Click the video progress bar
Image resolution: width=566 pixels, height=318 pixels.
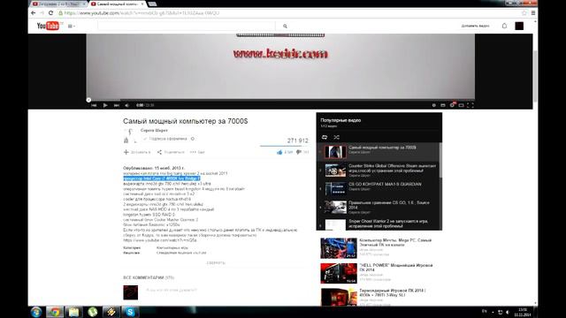280,100
